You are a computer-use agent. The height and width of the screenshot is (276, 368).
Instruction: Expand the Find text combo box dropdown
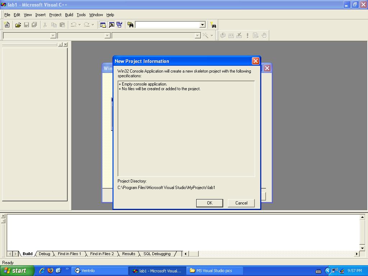click(x=202, y=25)
